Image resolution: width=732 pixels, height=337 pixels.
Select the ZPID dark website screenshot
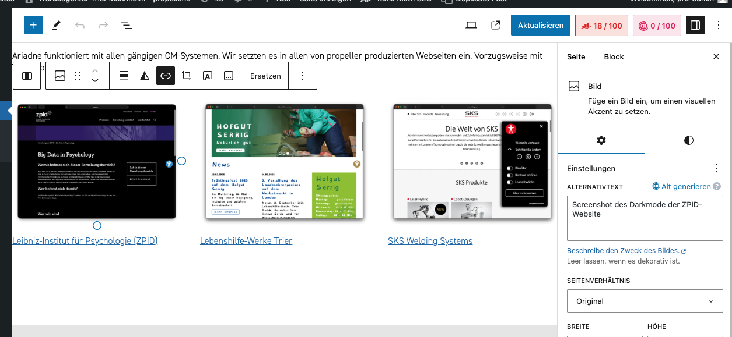click(x=97, y=162)
